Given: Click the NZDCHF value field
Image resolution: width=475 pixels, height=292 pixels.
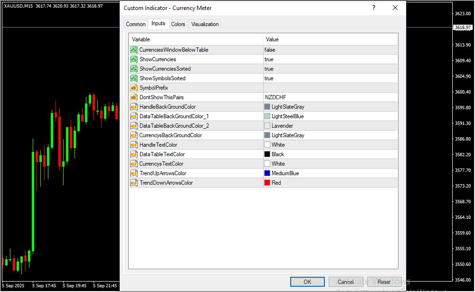Looking at the screenshot, I should point(330,97).
